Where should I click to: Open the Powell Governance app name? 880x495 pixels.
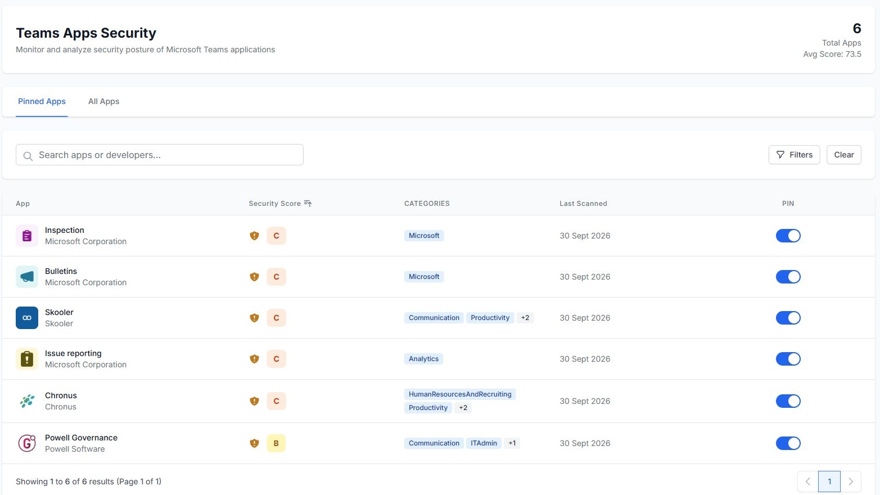81,438
